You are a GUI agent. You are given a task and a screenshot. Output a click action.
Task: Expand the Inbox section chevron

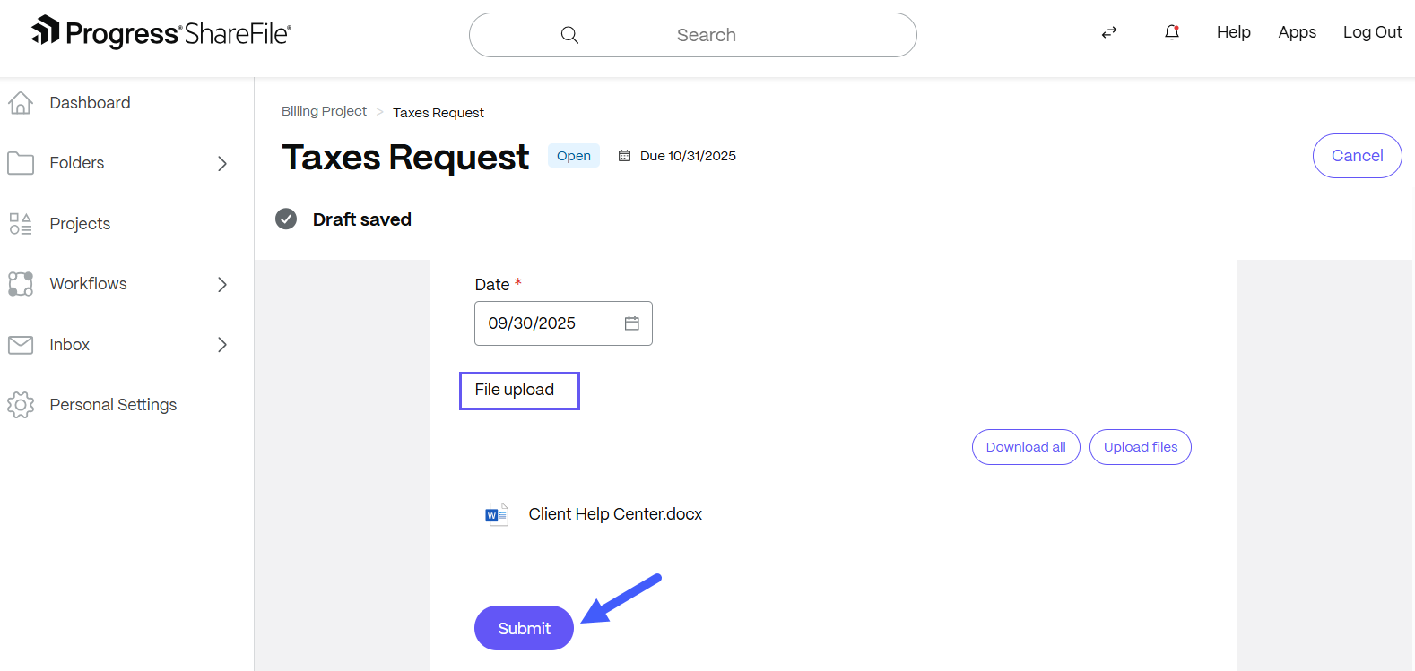pyautogui.click(x=222, y=345)
